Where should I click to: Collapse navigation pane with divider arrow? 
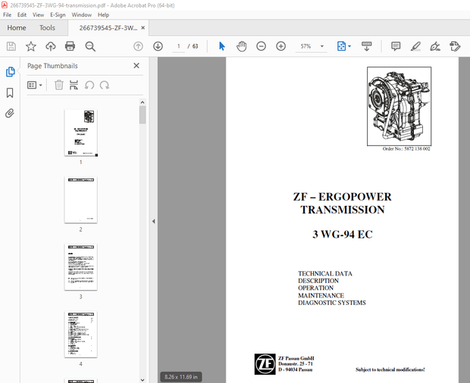[154, 221]
